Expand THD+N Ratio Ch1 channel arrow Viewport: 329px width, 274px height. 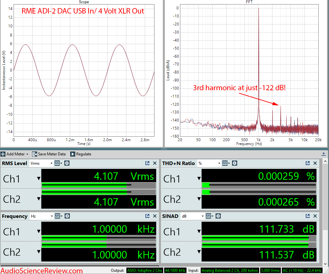click(x=199, y=179)
